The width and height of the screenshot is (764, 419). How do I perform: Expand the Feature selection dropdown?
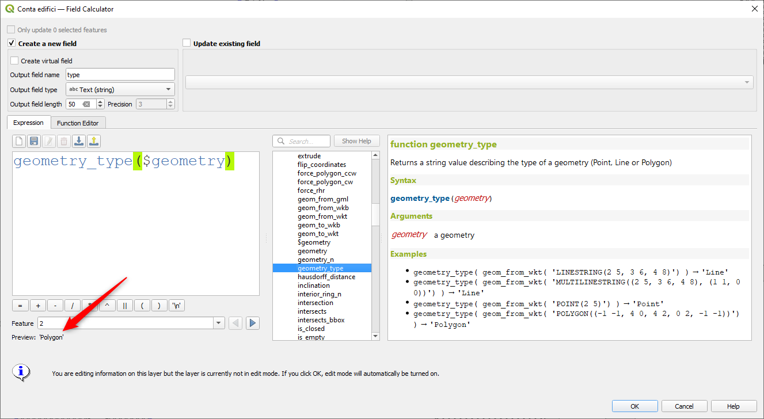[218, 323]
